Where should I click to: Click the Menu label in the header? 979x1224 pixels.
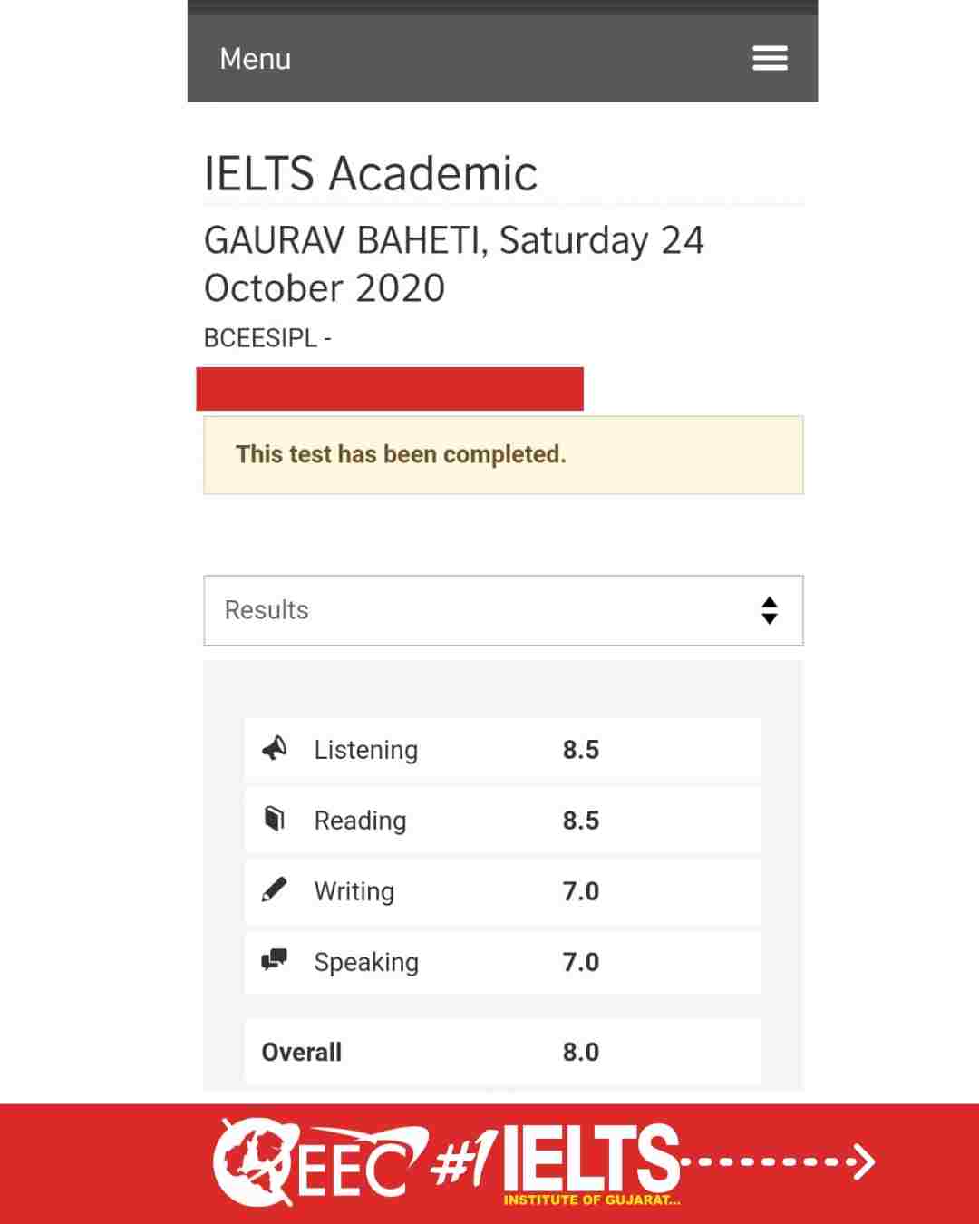pyautogui.click(x=256, y=59)
